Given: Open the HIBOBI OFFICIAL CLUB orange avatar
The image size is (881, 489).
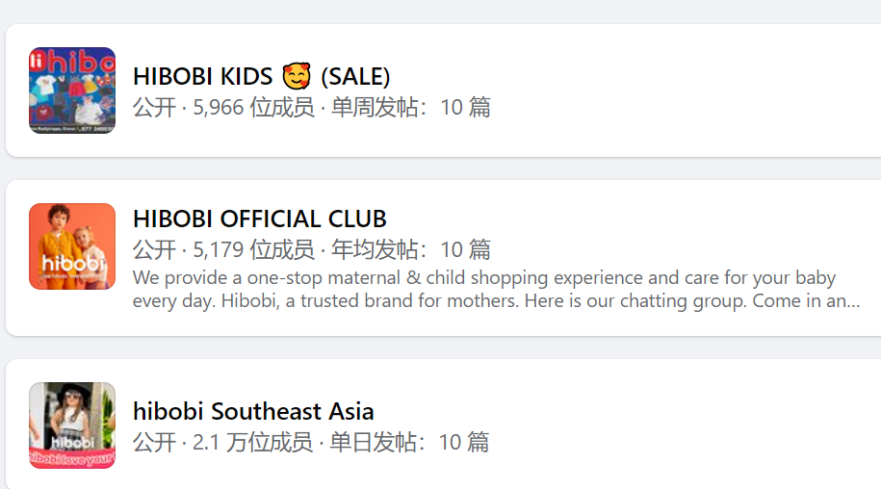Looking at the screenshot, I should (x=72, y=246).
